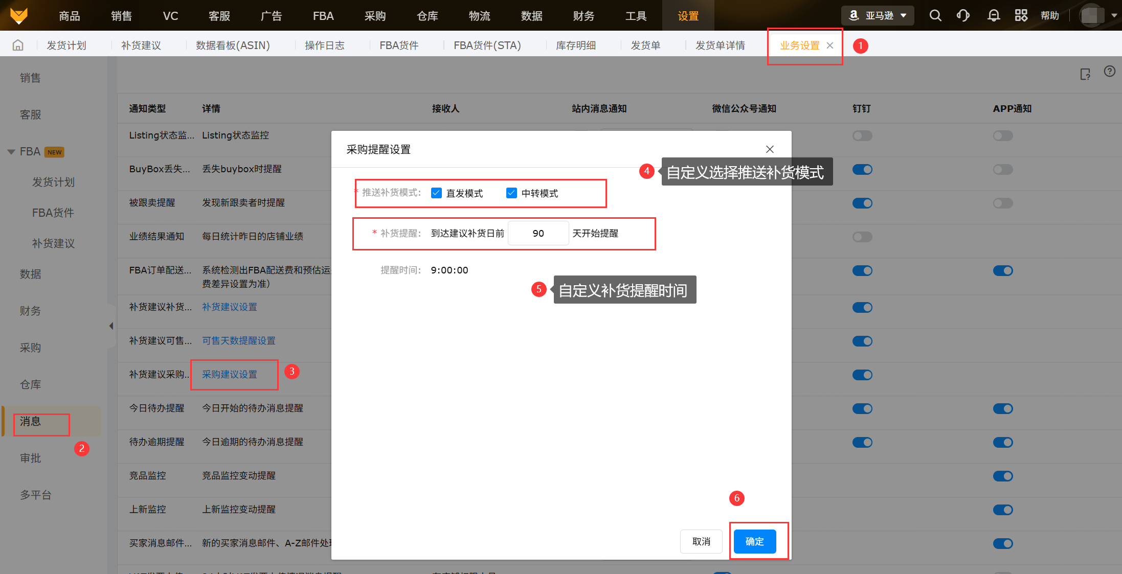The height and width of the screenshot is (574, 1122).
Task: Open the 亚马逊 platform dropdown
Action: (878, 15)
